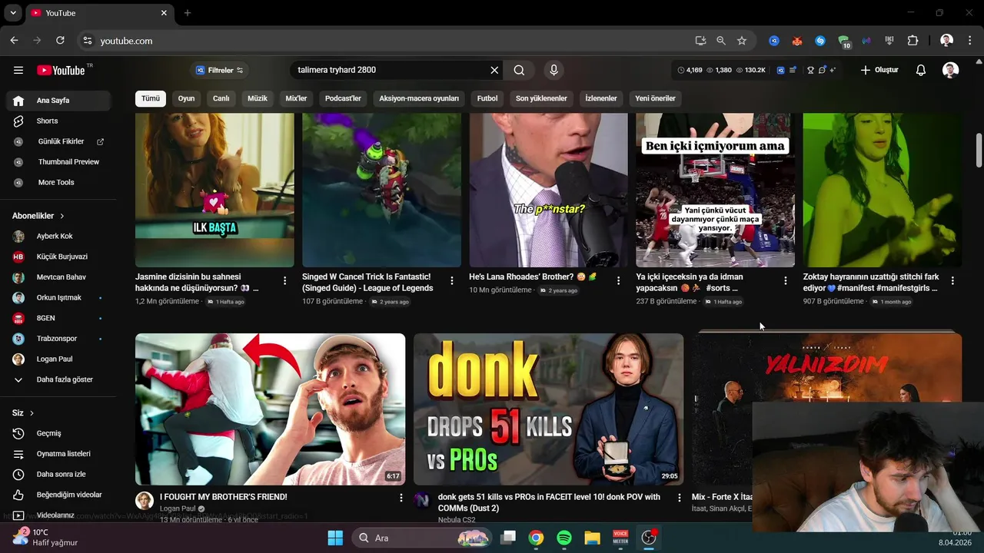
Task: Open the vidIQ browser extension icon
Action: click(x=774, y=41)
